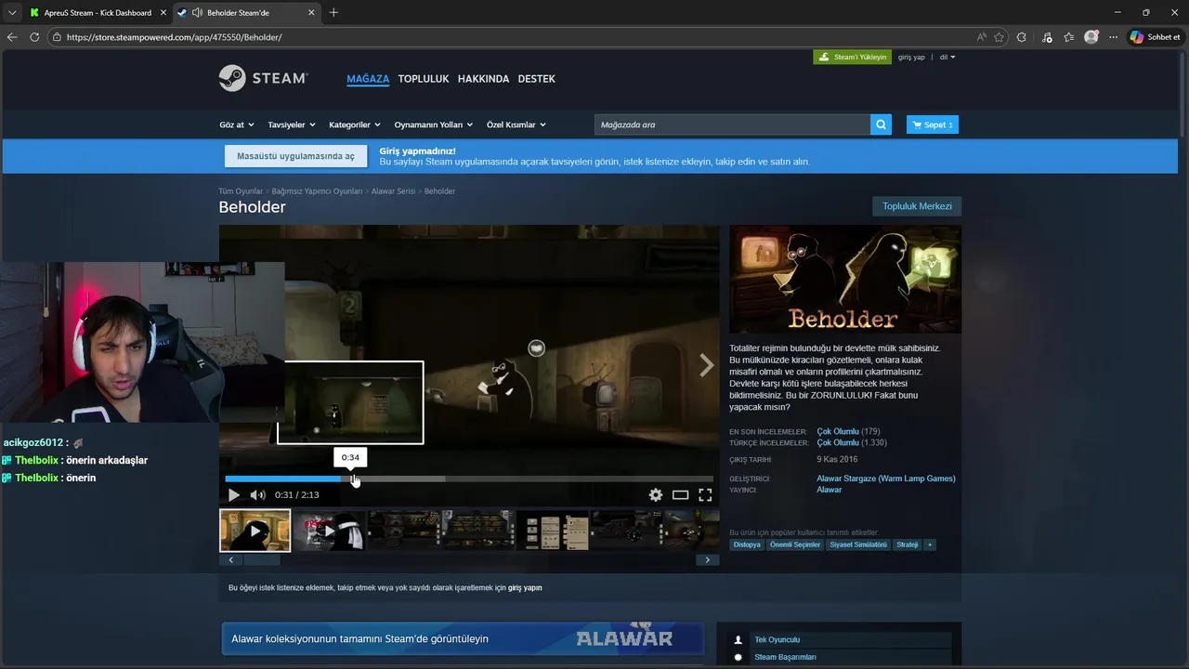The height and width of the screenshot is (669, 1189).
Task: Expand the Tavsiyeler dropdown
Action: [x=292, y=125]
